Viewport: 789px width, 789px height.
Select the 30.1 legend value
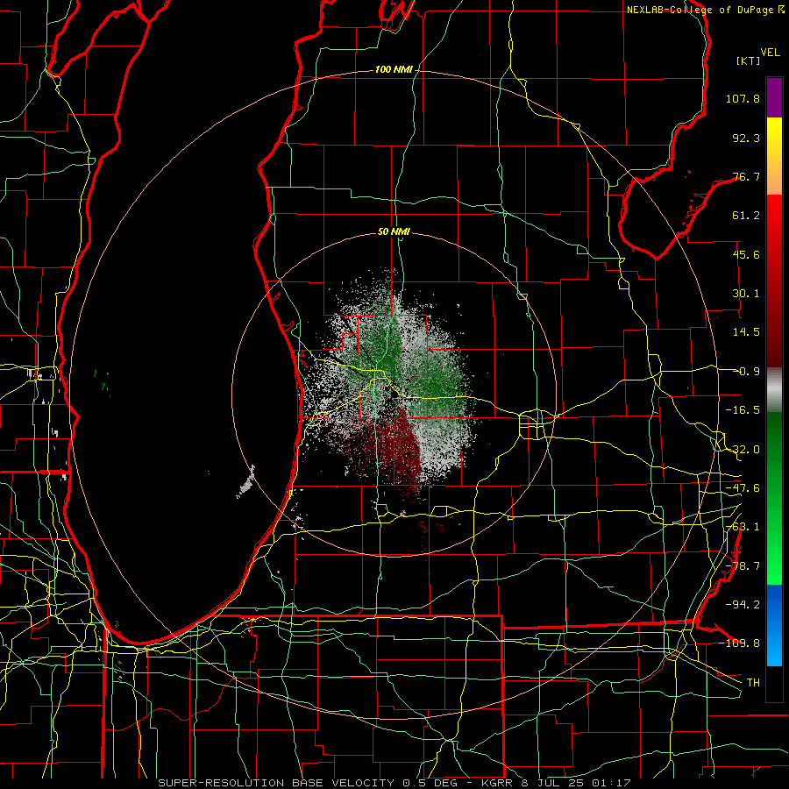(x=746, y=294)
